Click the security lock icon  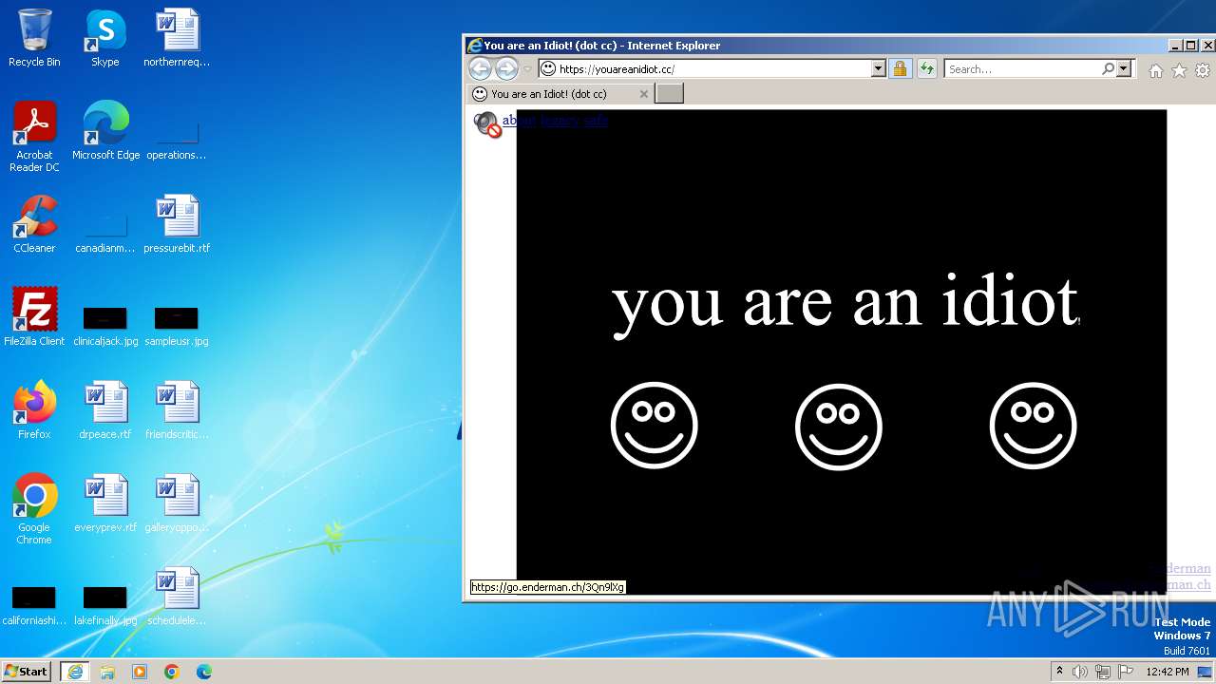click(x=900, y=68)
